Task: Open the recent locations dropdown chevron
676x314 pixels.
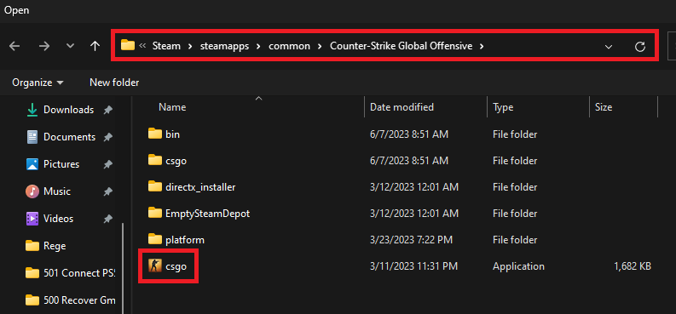Action: 70,46
